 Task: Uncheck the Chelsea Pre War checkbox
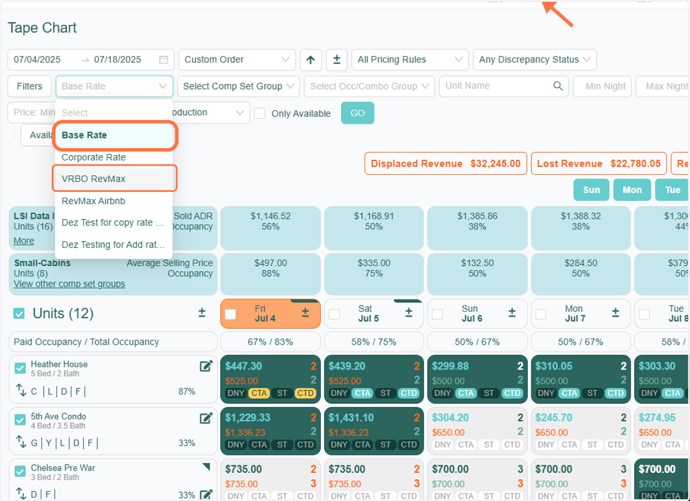click(20, 472)
